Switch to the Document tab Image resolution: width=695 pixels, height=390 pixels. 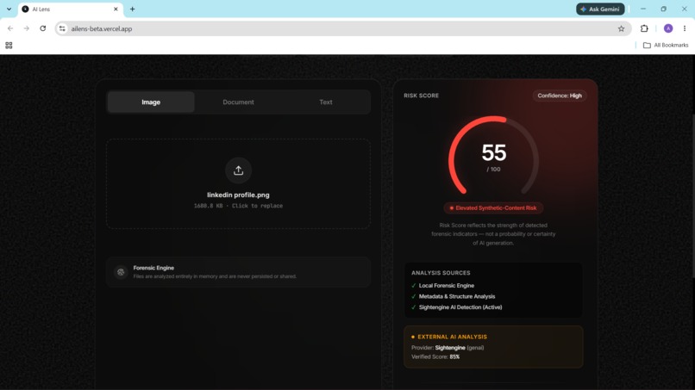click(238, 102)
